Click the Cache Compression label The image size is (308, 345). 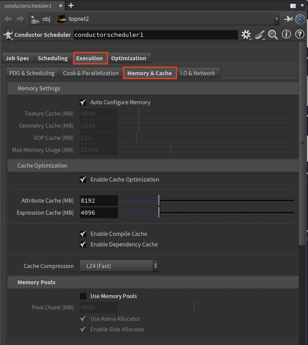coord(49,266)
